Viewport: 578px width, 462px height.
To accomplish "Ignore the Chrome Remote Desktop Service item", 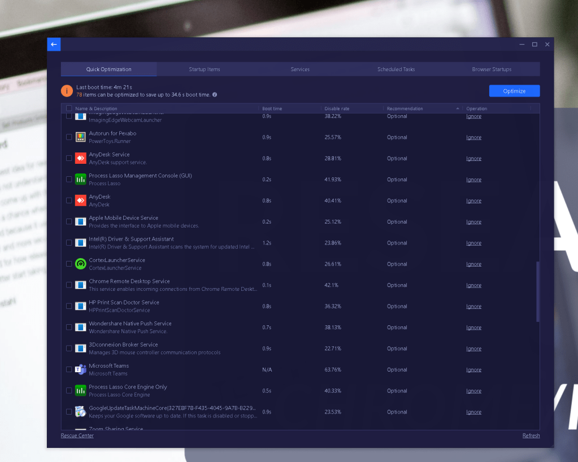I will pyautogui.click(x=473, y=285).
